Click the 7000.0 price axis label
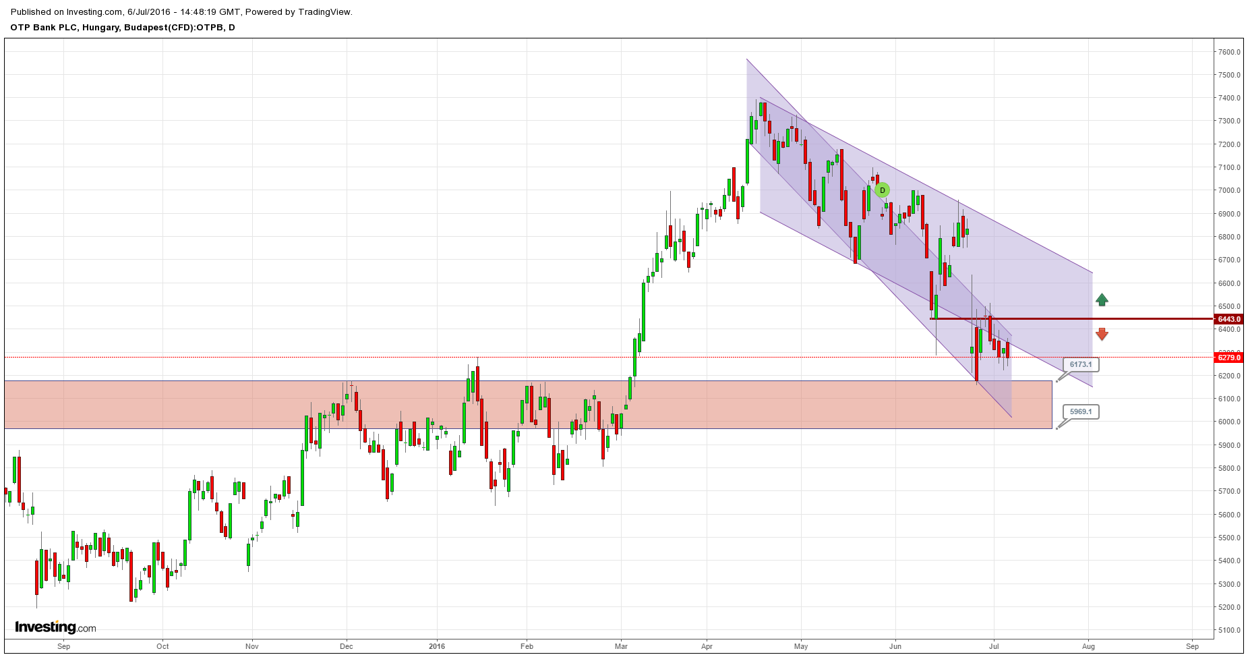 pos(1229,191)
